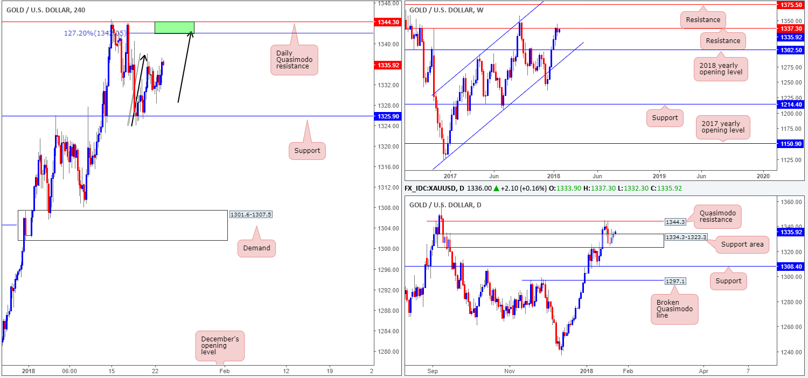
Task: Select the 1308.40 daily support price label
Action: 790,266
